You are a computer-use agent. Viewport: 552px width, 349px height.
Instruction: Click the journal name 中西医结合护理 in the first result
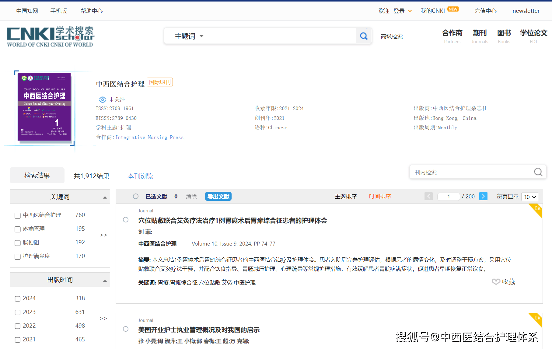point(157,244)
